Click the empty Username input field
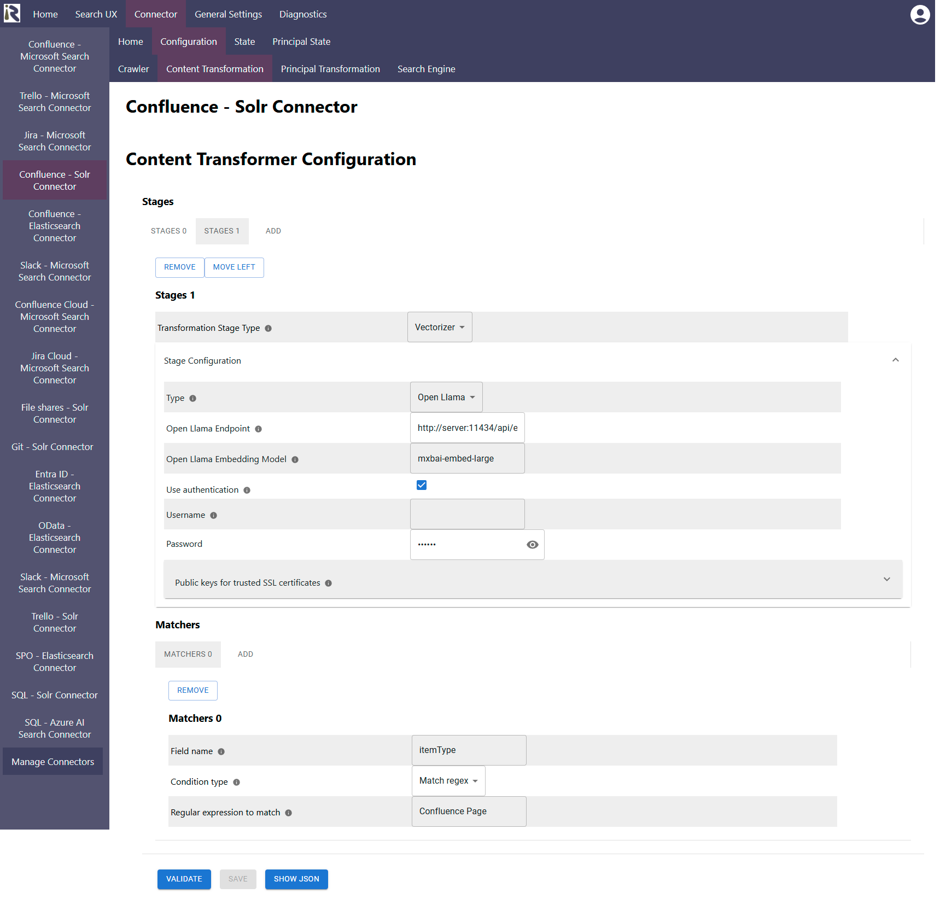Screen dimensions: 940x899 [x=468, y=514]
